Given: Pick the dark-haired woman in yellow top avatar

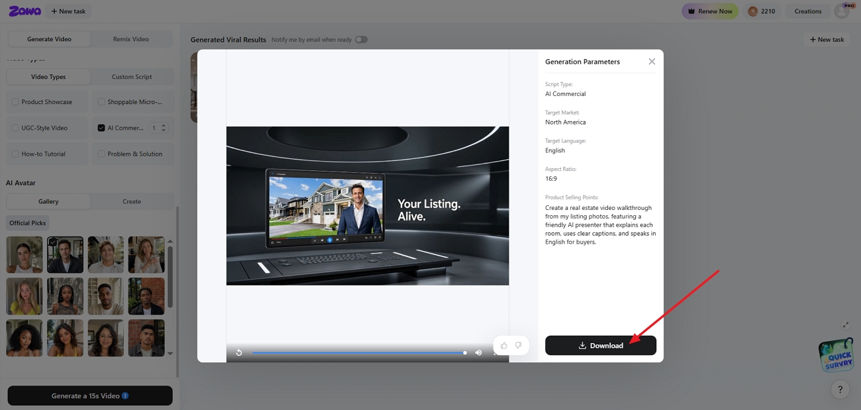Looking at the screenshot, I should tap(65, 338).
